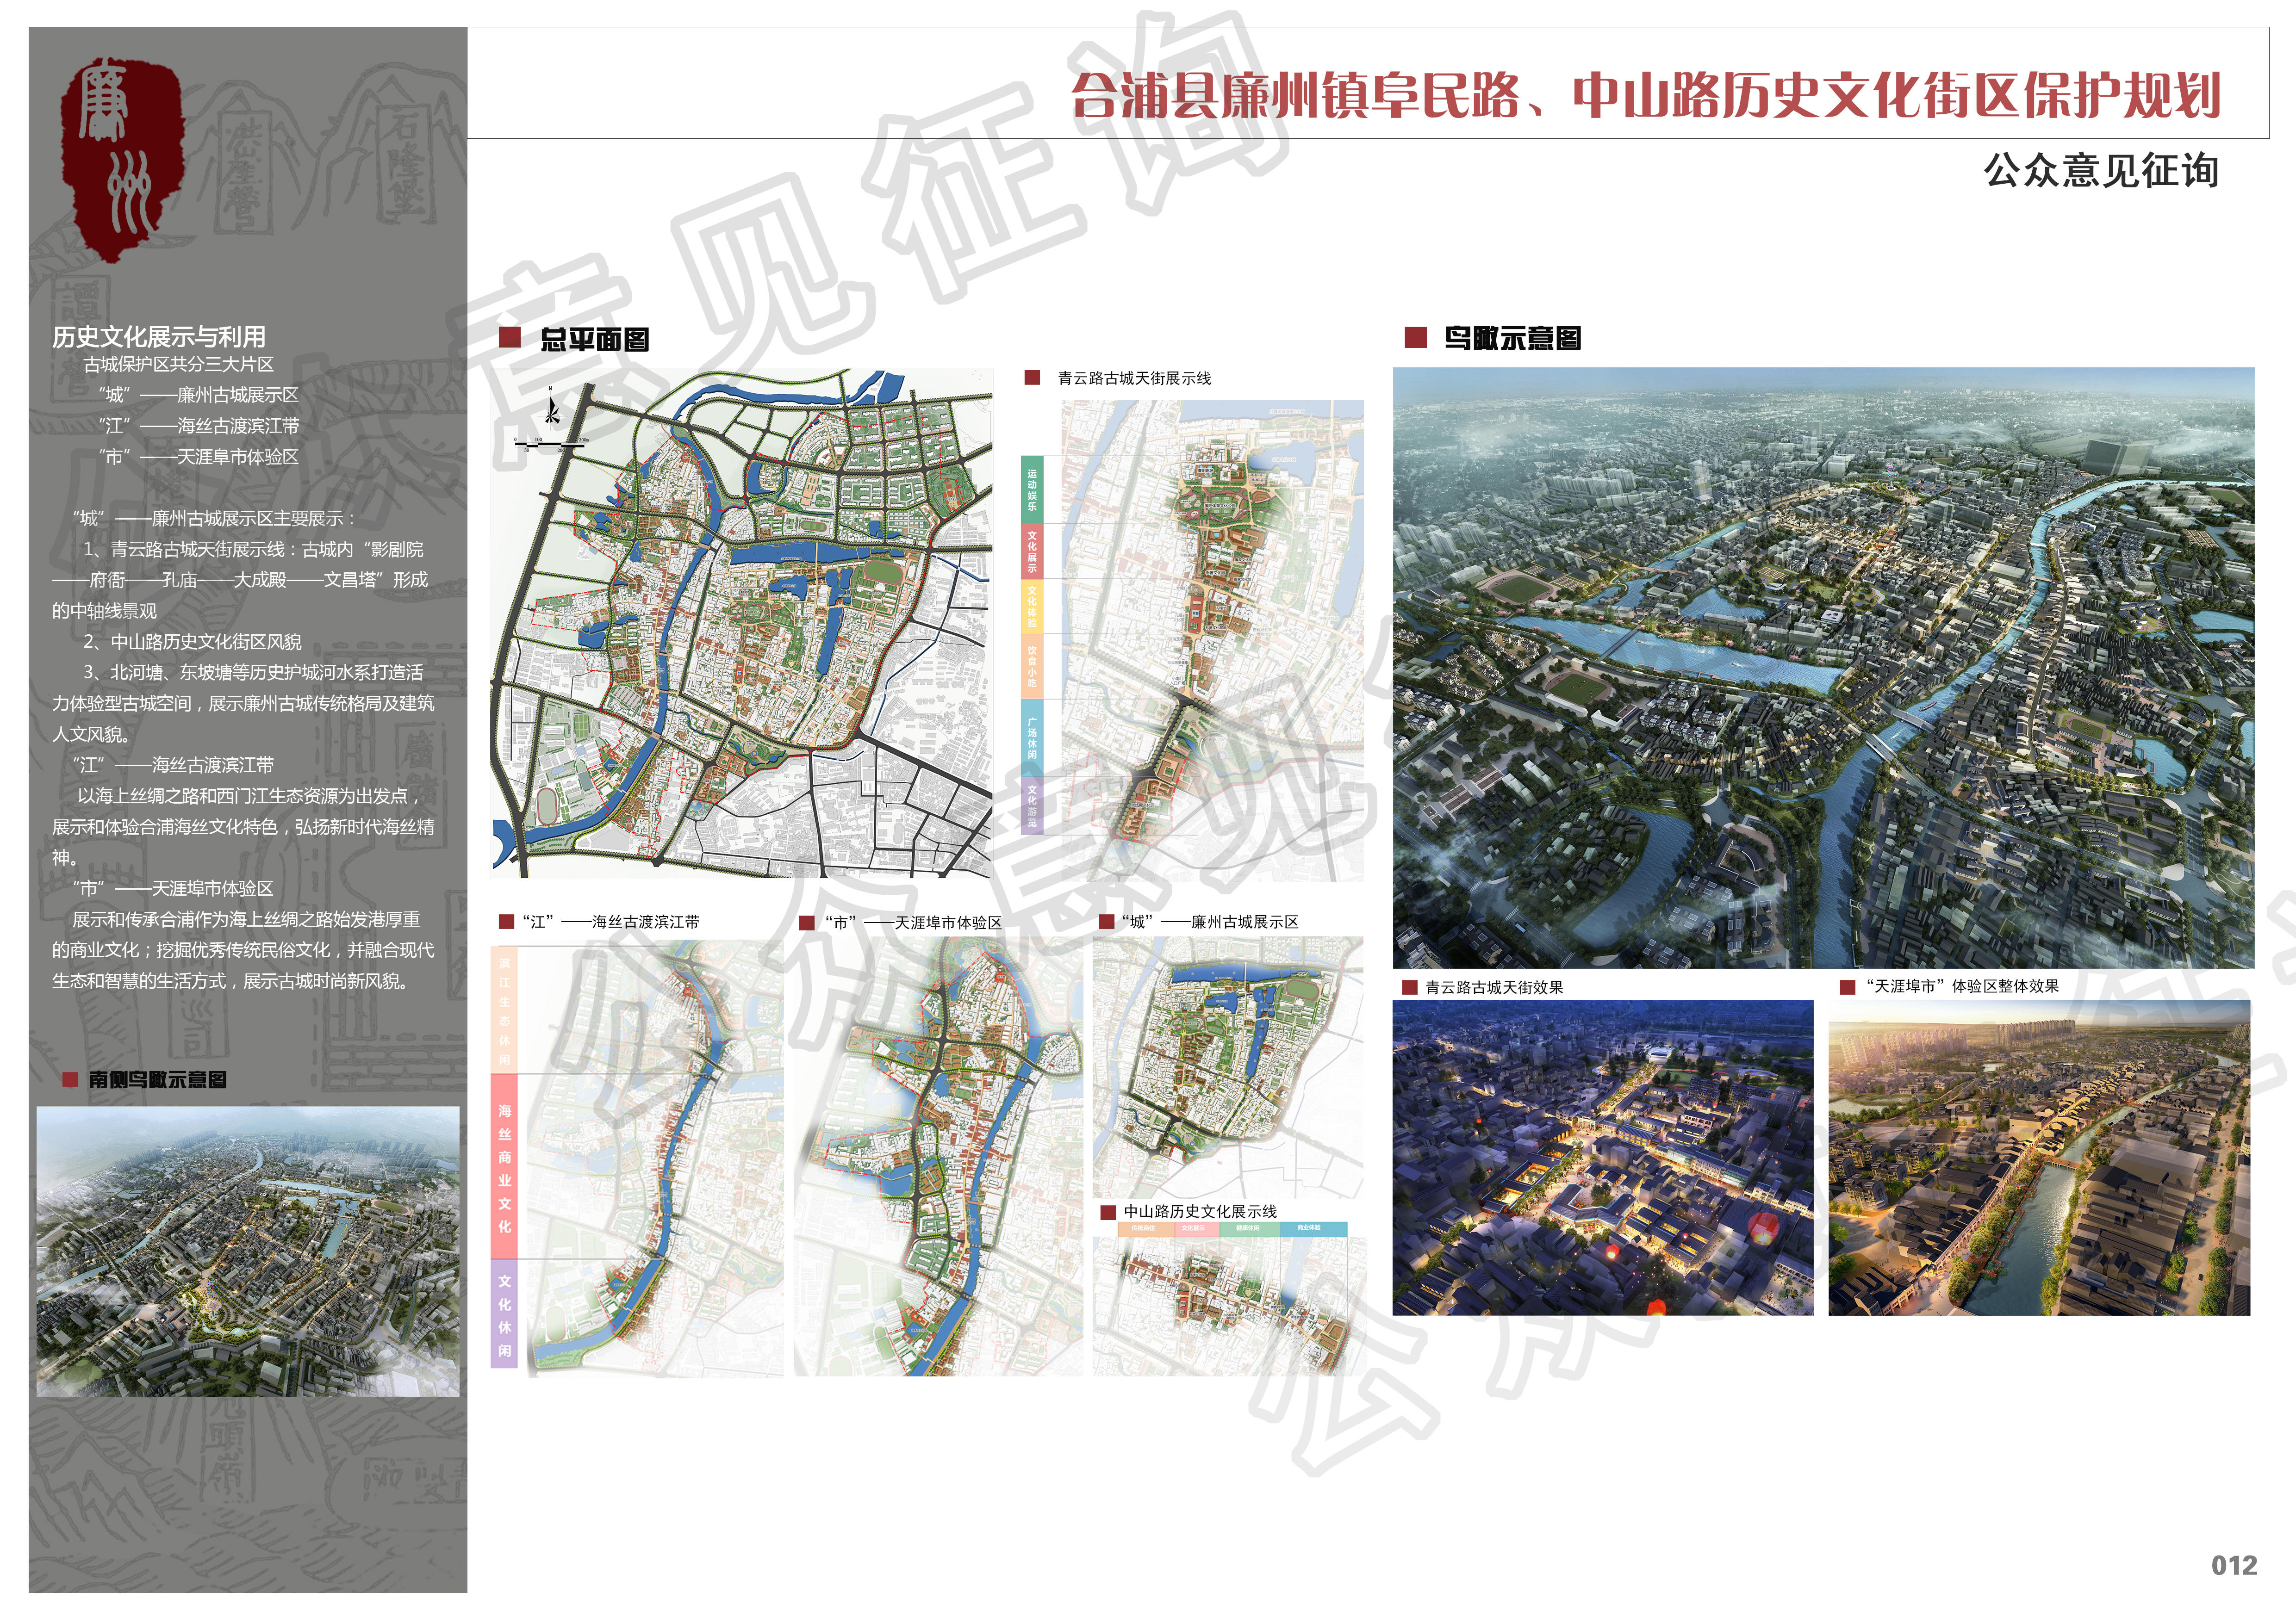This screenshot has width=2296, height=1623.
Task: Click the blue 商业体验 segment
Action: click(x=1313, y=1228)
